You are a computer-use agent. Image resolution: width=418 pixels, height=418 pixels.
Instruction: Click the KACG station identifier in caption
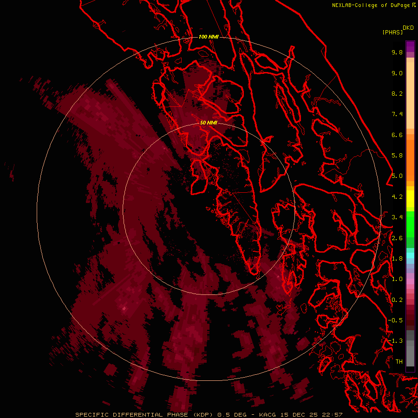click(268, 415)
